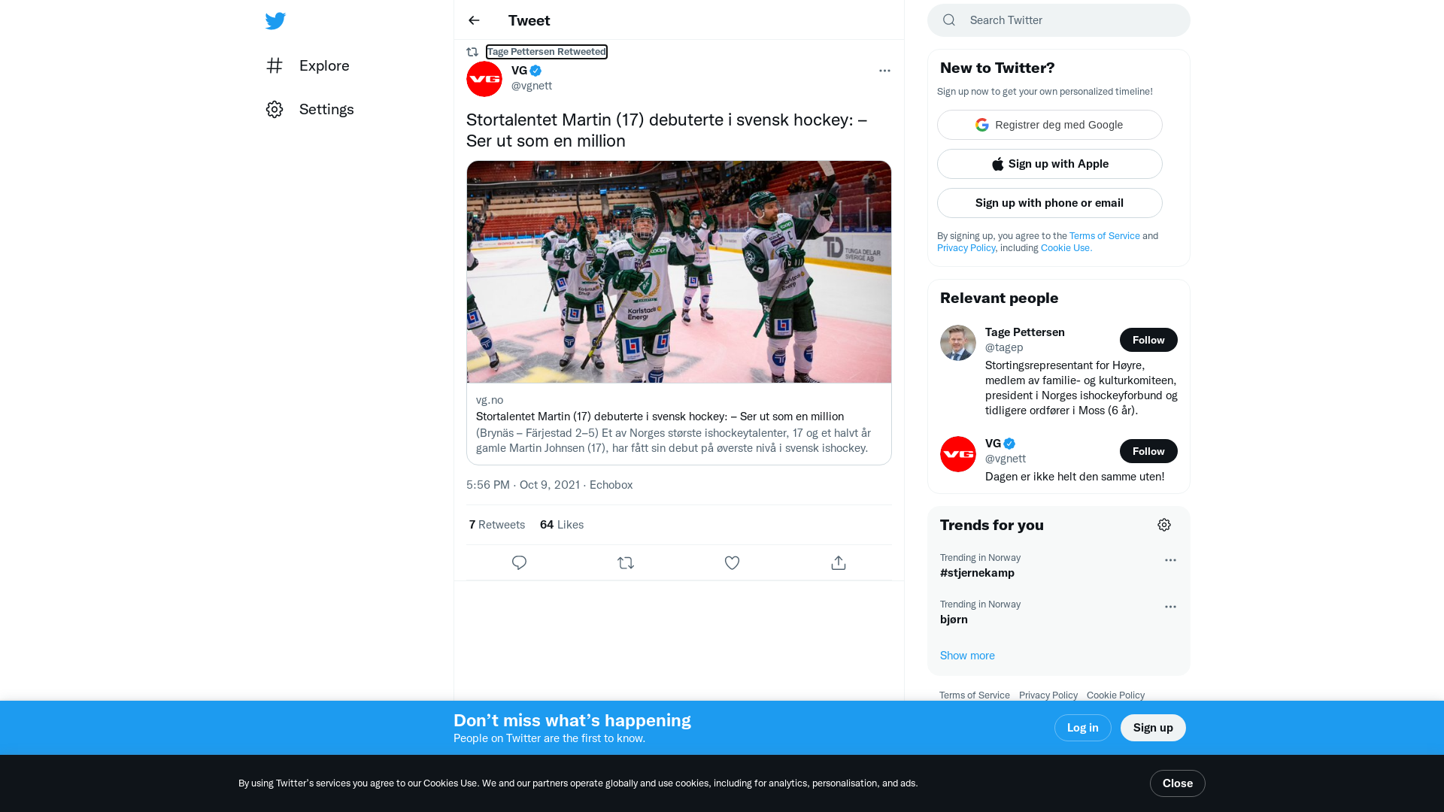Click Log in on the blue banner
Image resolution: width=1444 pixels, height=812 pixels.
click(1083, 728)
